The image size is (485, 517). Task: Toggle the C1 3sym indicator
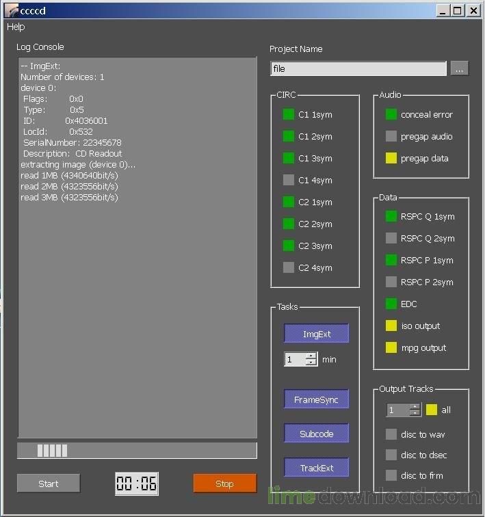click(x=289, y=158)
